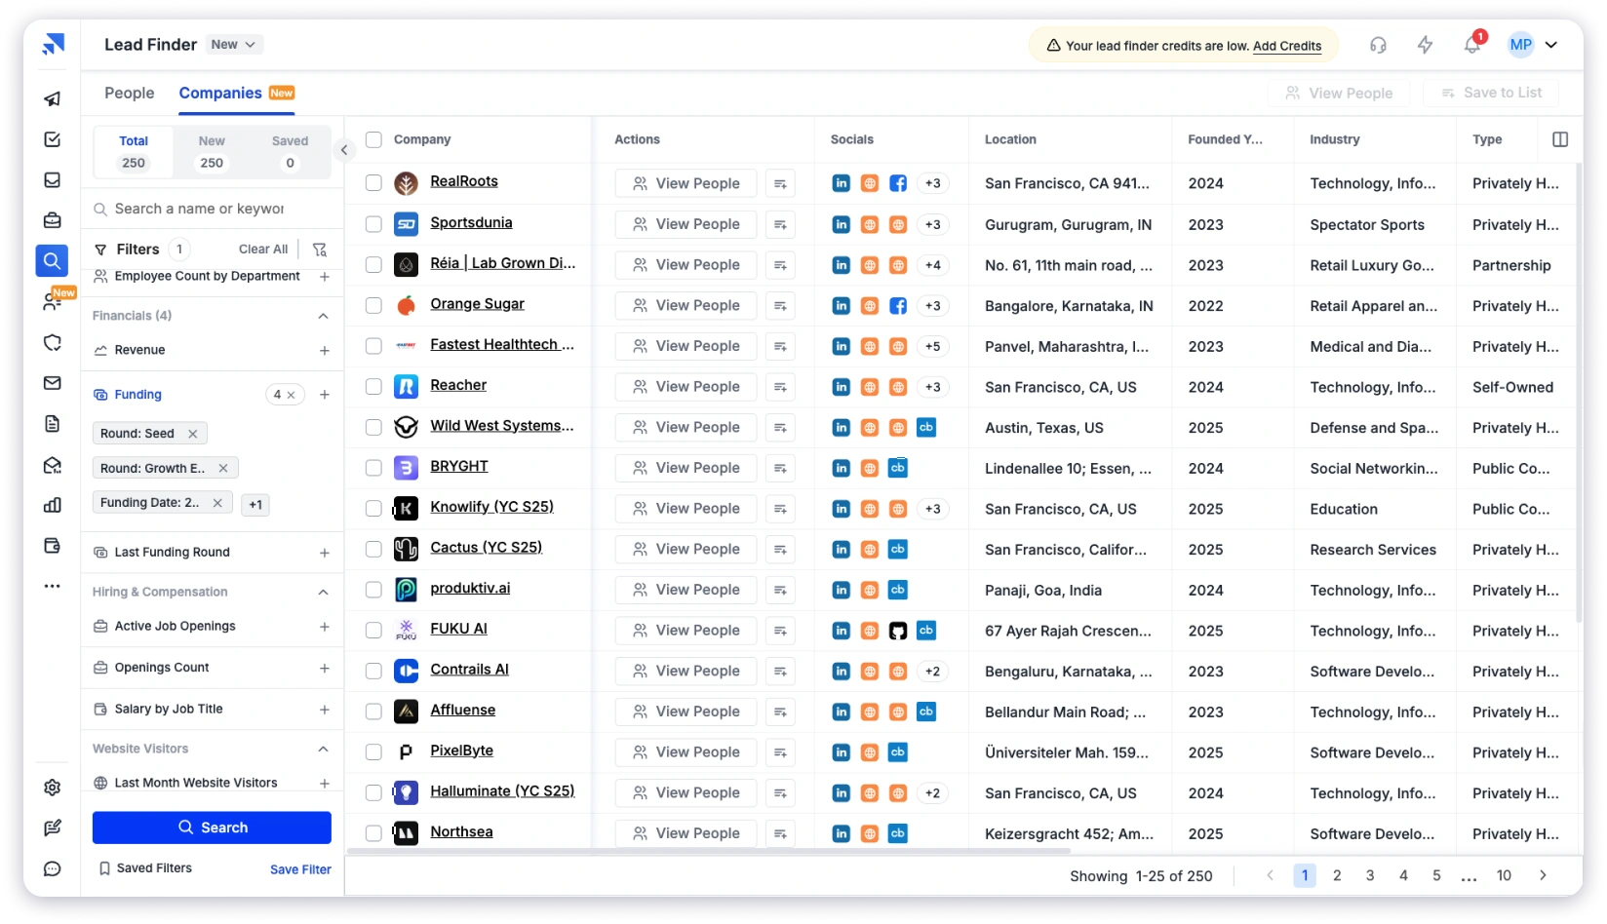Open the Crunchbase icon for Cactus (YC S25)
1607x924 pixels.
[x=898, y=549]
